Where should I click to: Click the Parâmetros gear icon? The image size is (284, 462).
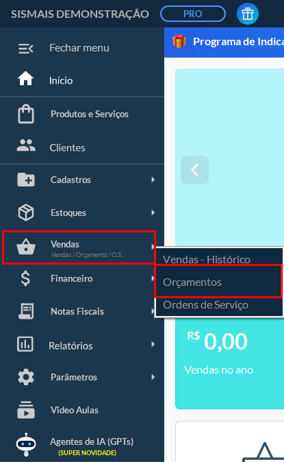26,377
